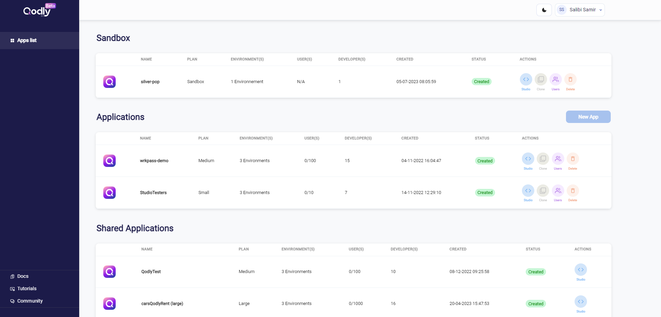Viewport: 661px width, 317px height.
Task: Manage Users for silver-pop app
Action: coord(556,80)
